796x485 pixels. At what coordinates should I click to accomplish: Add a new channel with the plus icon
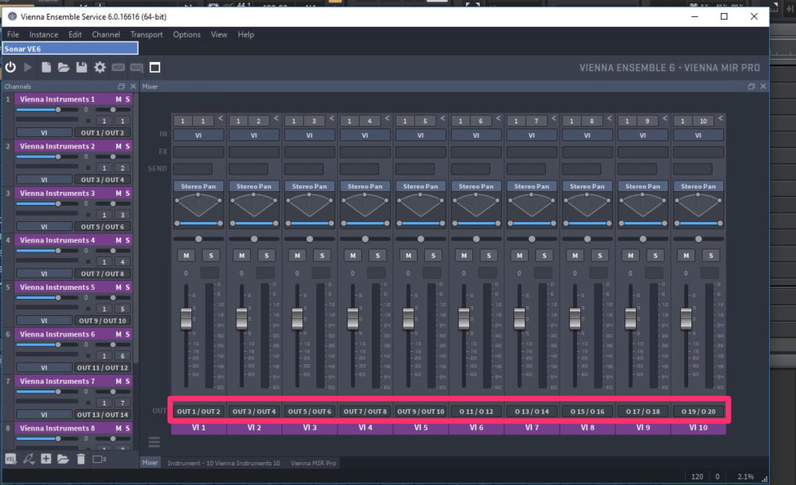pos(46,459)
